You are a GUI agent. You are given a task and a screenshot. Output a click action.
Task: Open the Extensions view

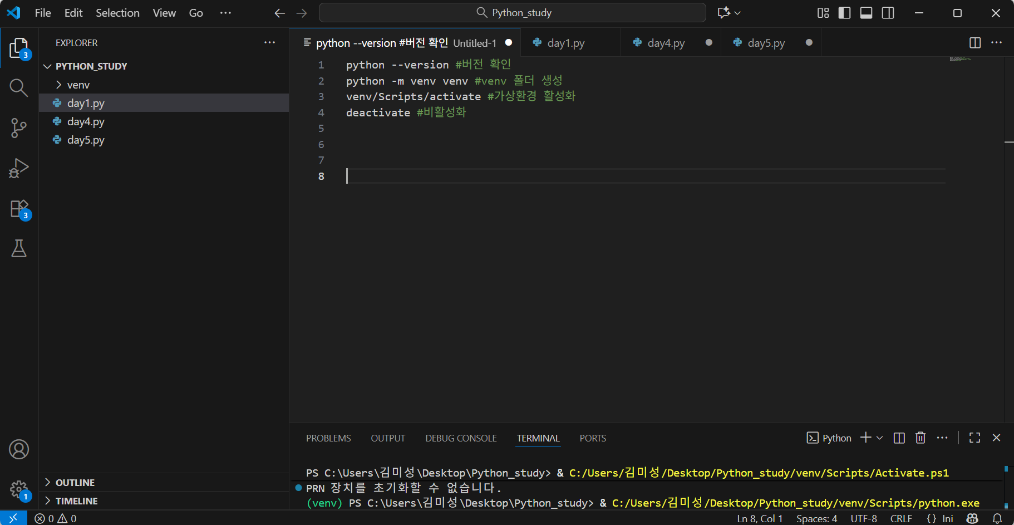19,209
